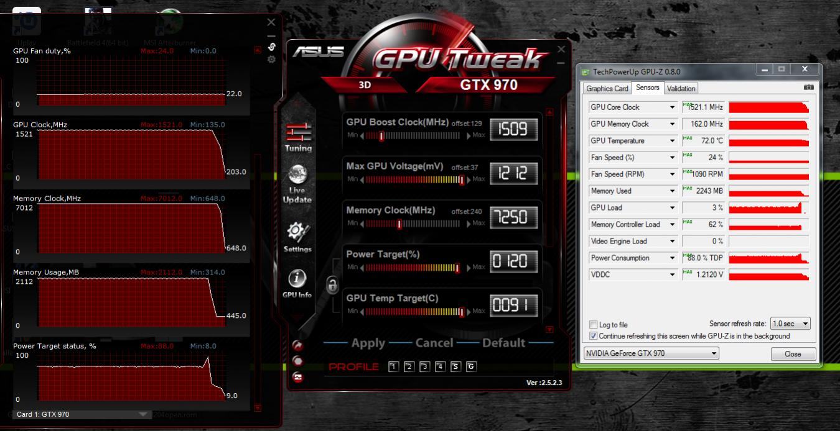Image resolution: width=840 pixels, height=431 pixels.
Task: Click GPU Tweak tuning list scroll-down arrow
Action: pos(549,330)
